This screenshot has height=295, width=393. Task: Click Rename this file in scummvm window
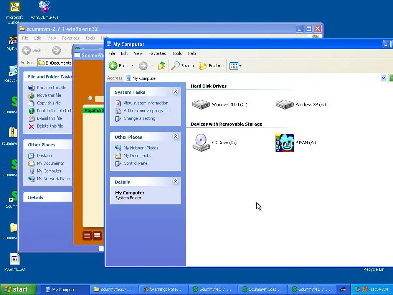click(x=51, y=88)
